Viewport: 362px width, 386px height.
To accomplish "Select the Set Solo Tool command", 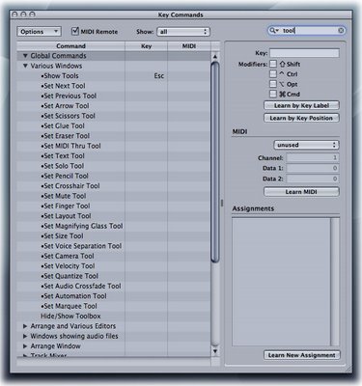I will (x=63, y=166).
